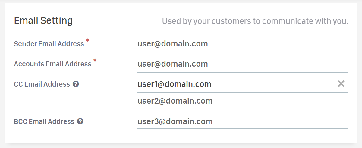The image size is (362, 148).
Task: Place cursor in user2@domain.com text
Action: click(175, 101)
